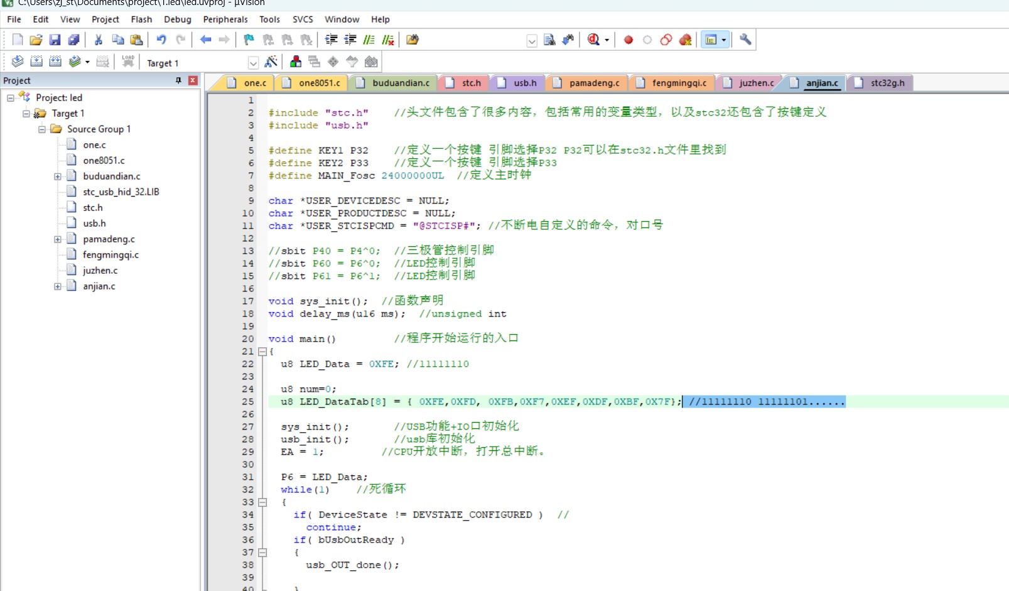Click the Copy icon in toolbar
The image size is (1009, 591).
tap(117, 40)
